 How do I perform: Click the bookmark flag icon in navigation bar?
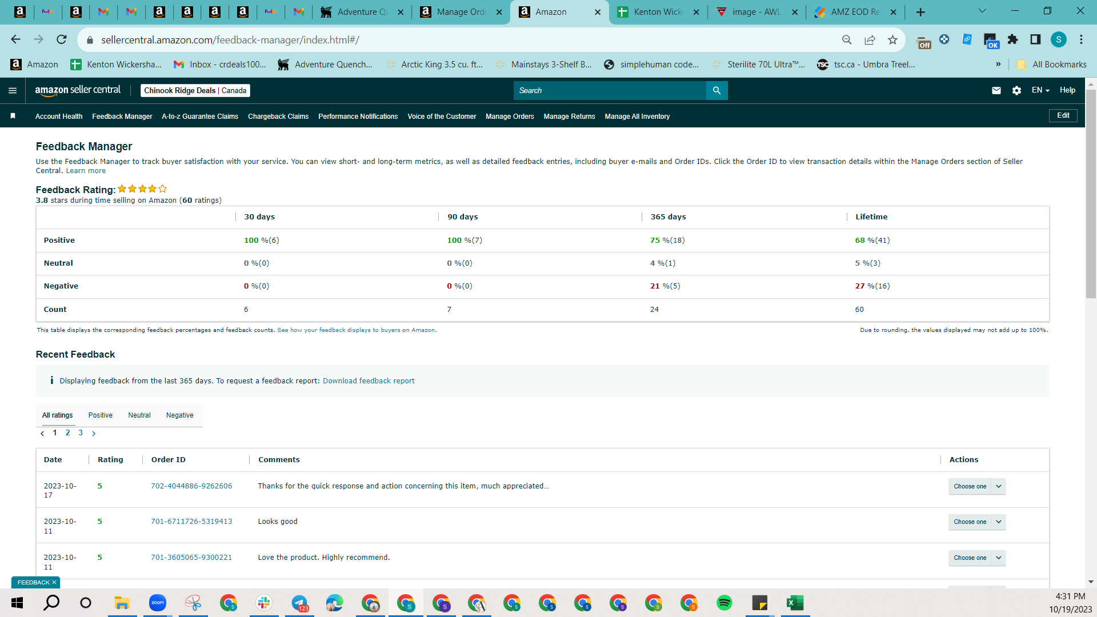[x=13, y=116]
